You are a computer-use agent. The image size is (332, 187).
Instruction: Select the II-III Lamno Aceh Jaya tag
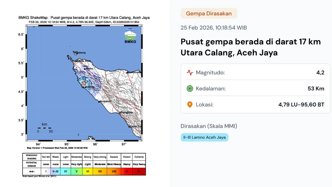pos(204,137)
